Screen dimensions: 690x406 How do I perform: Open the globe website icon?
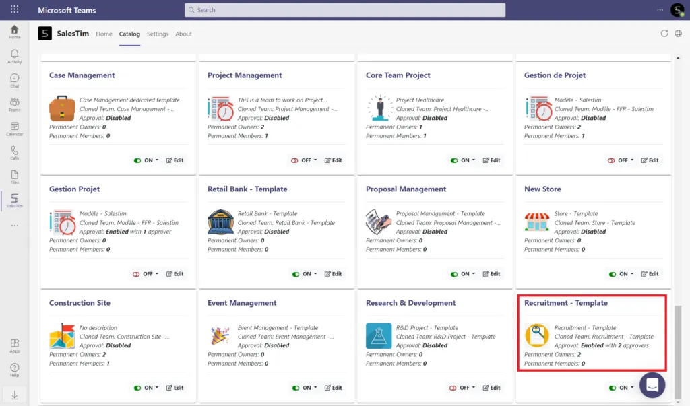click(678, 34)
